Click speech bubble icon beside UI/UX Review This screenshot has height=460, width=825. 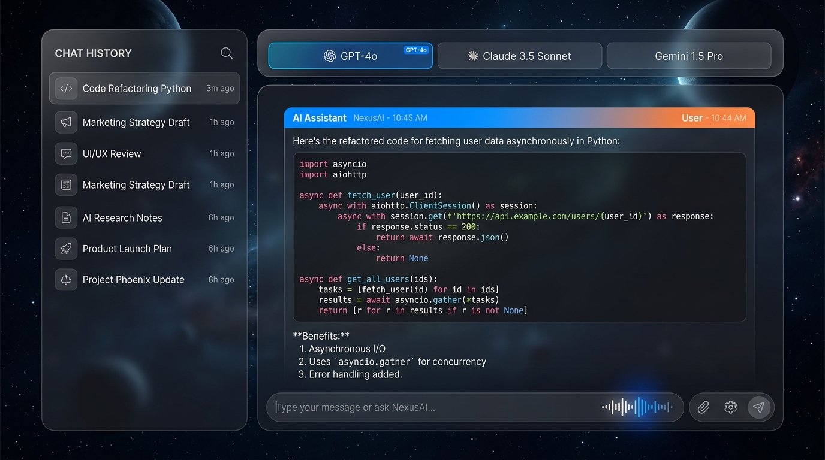[x=66, y=153]
